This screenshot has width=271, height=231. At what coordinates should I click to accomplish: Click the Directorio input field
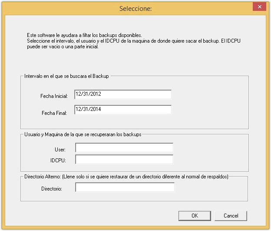[x=125, y=187]
